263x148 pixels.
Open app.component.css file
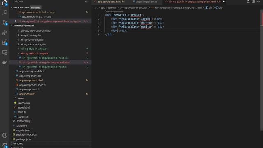pos(30,76)
